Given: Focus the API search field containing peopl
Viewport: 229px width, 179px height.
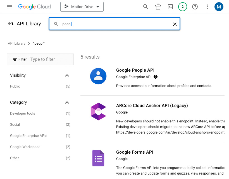Looking at the screenshot, I should (115, 24).
